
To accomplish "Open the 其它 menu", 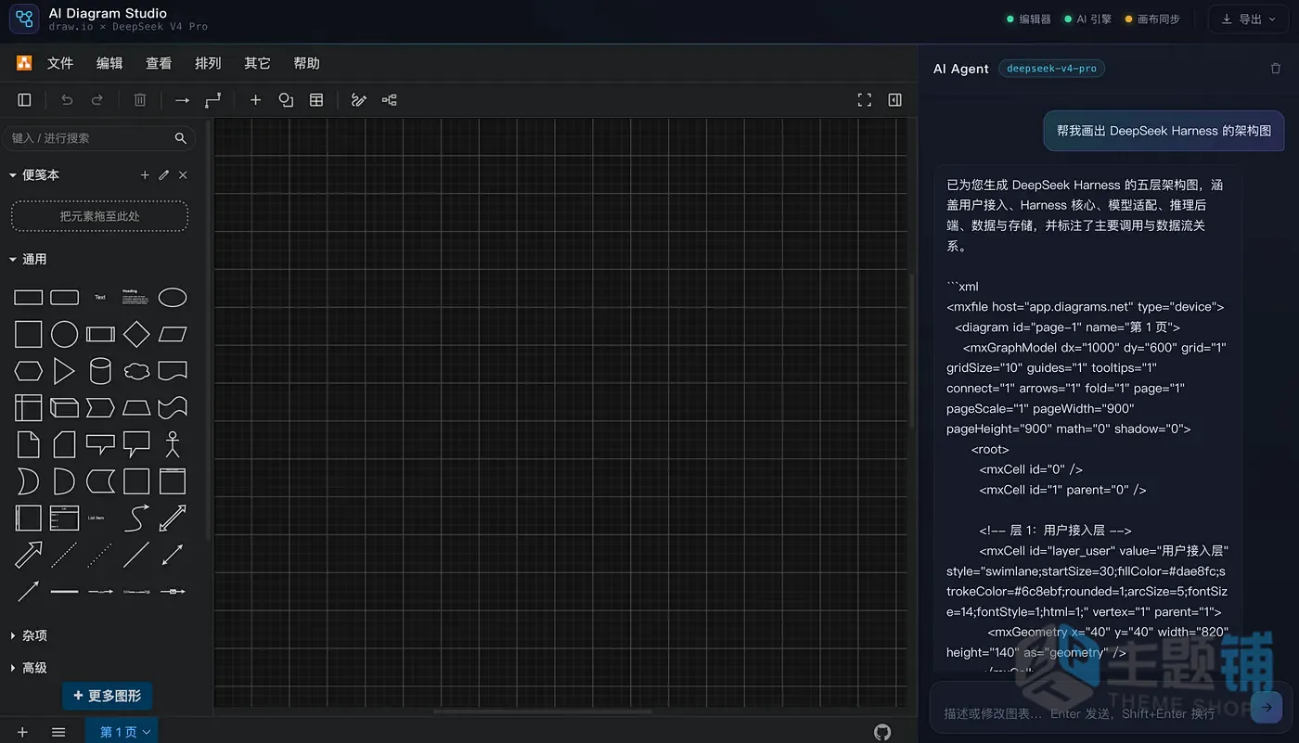I will point(257,63).
